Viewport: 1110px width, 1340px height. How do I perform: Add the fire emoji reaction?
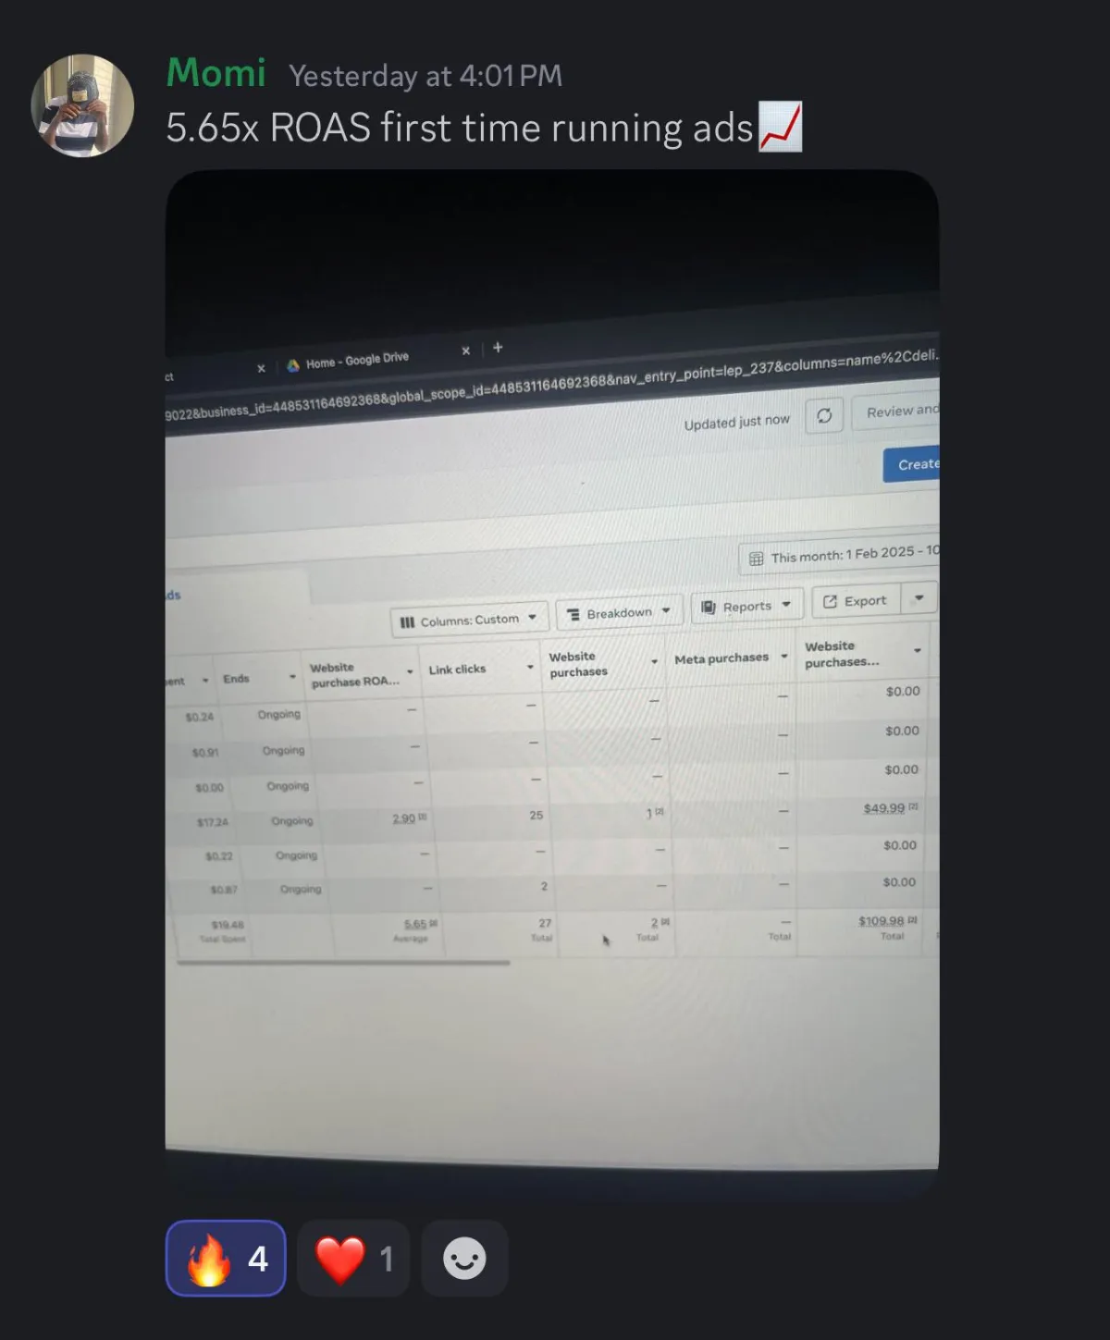[226, 1258]
